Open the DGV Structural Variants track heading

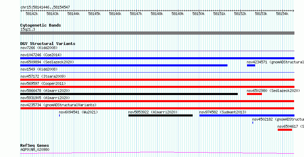point(48,44)
